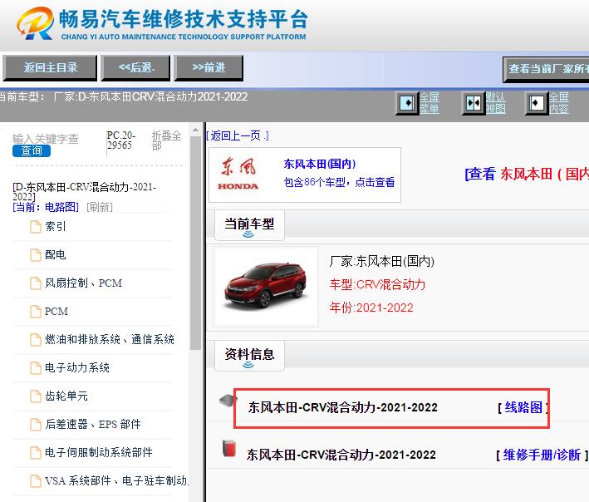Click [查看 东风本田 link on right
The image size is (589, 502).
(527, 174)
